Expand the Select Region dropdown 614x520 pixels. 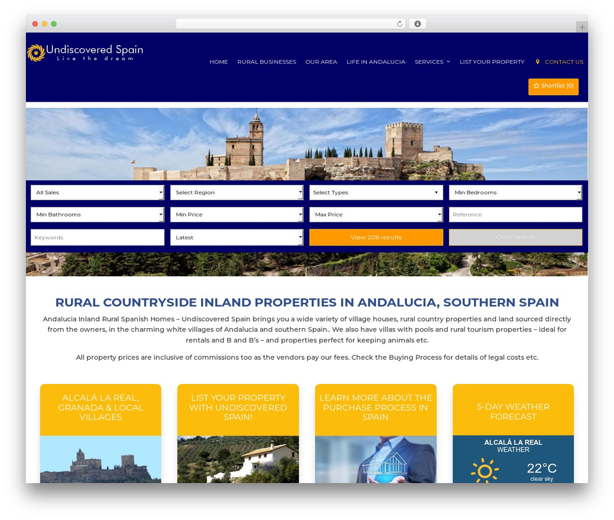237,192
